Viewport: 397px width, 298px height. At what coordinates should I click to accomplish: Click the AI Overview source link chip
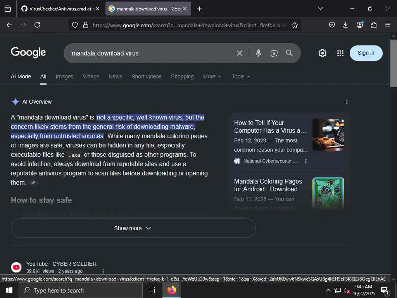[x=33, y=182]
